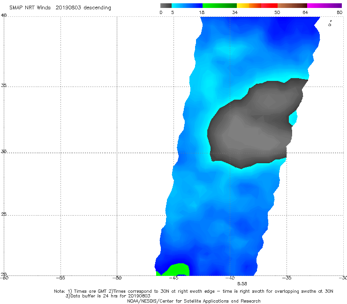Click the latitude label '30'
The width and height of the screenshot is (347, 304).
click(x=4, y=152)
